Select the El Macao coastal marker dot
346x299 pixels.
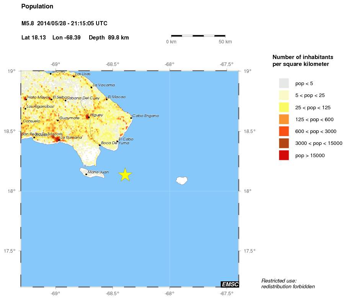coord(106,99)
